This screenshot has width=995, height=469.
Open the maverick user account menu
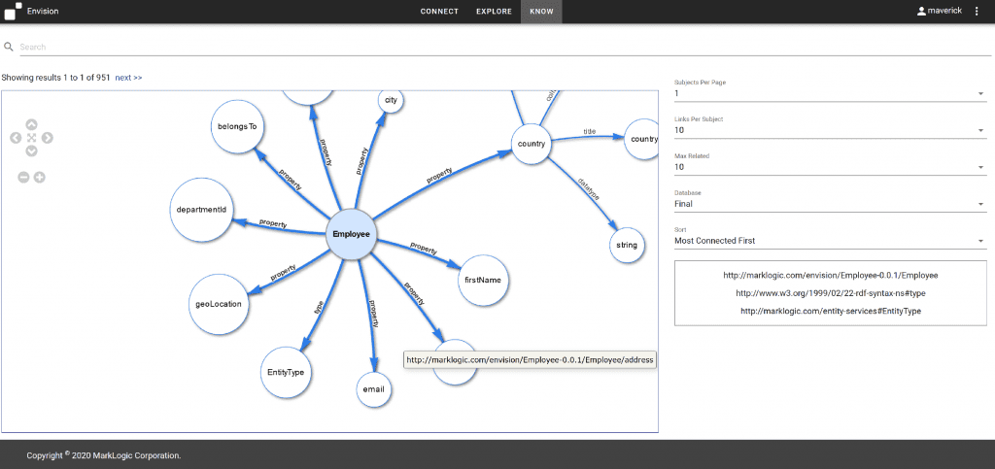942,12
